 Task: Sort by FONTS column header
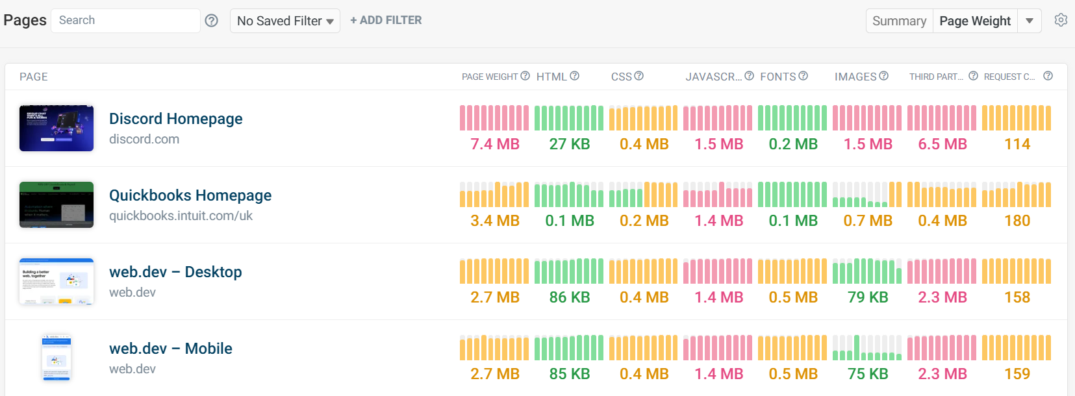[778, 77]
